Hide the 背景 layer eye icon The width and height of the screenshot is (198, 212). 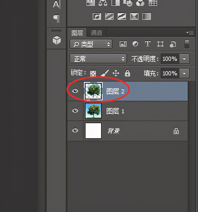[75, 130]
